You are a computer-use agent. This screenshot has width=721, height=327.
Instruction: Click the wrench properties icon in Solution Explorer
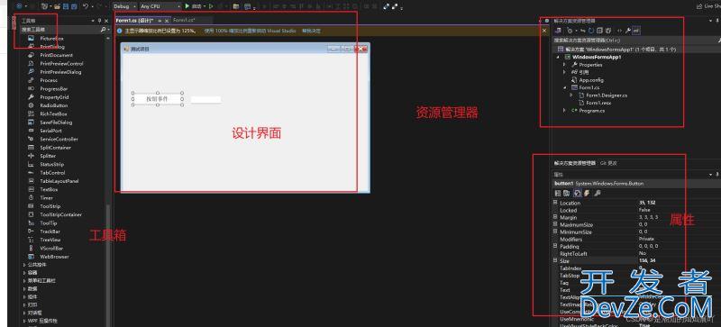[627, 31]
